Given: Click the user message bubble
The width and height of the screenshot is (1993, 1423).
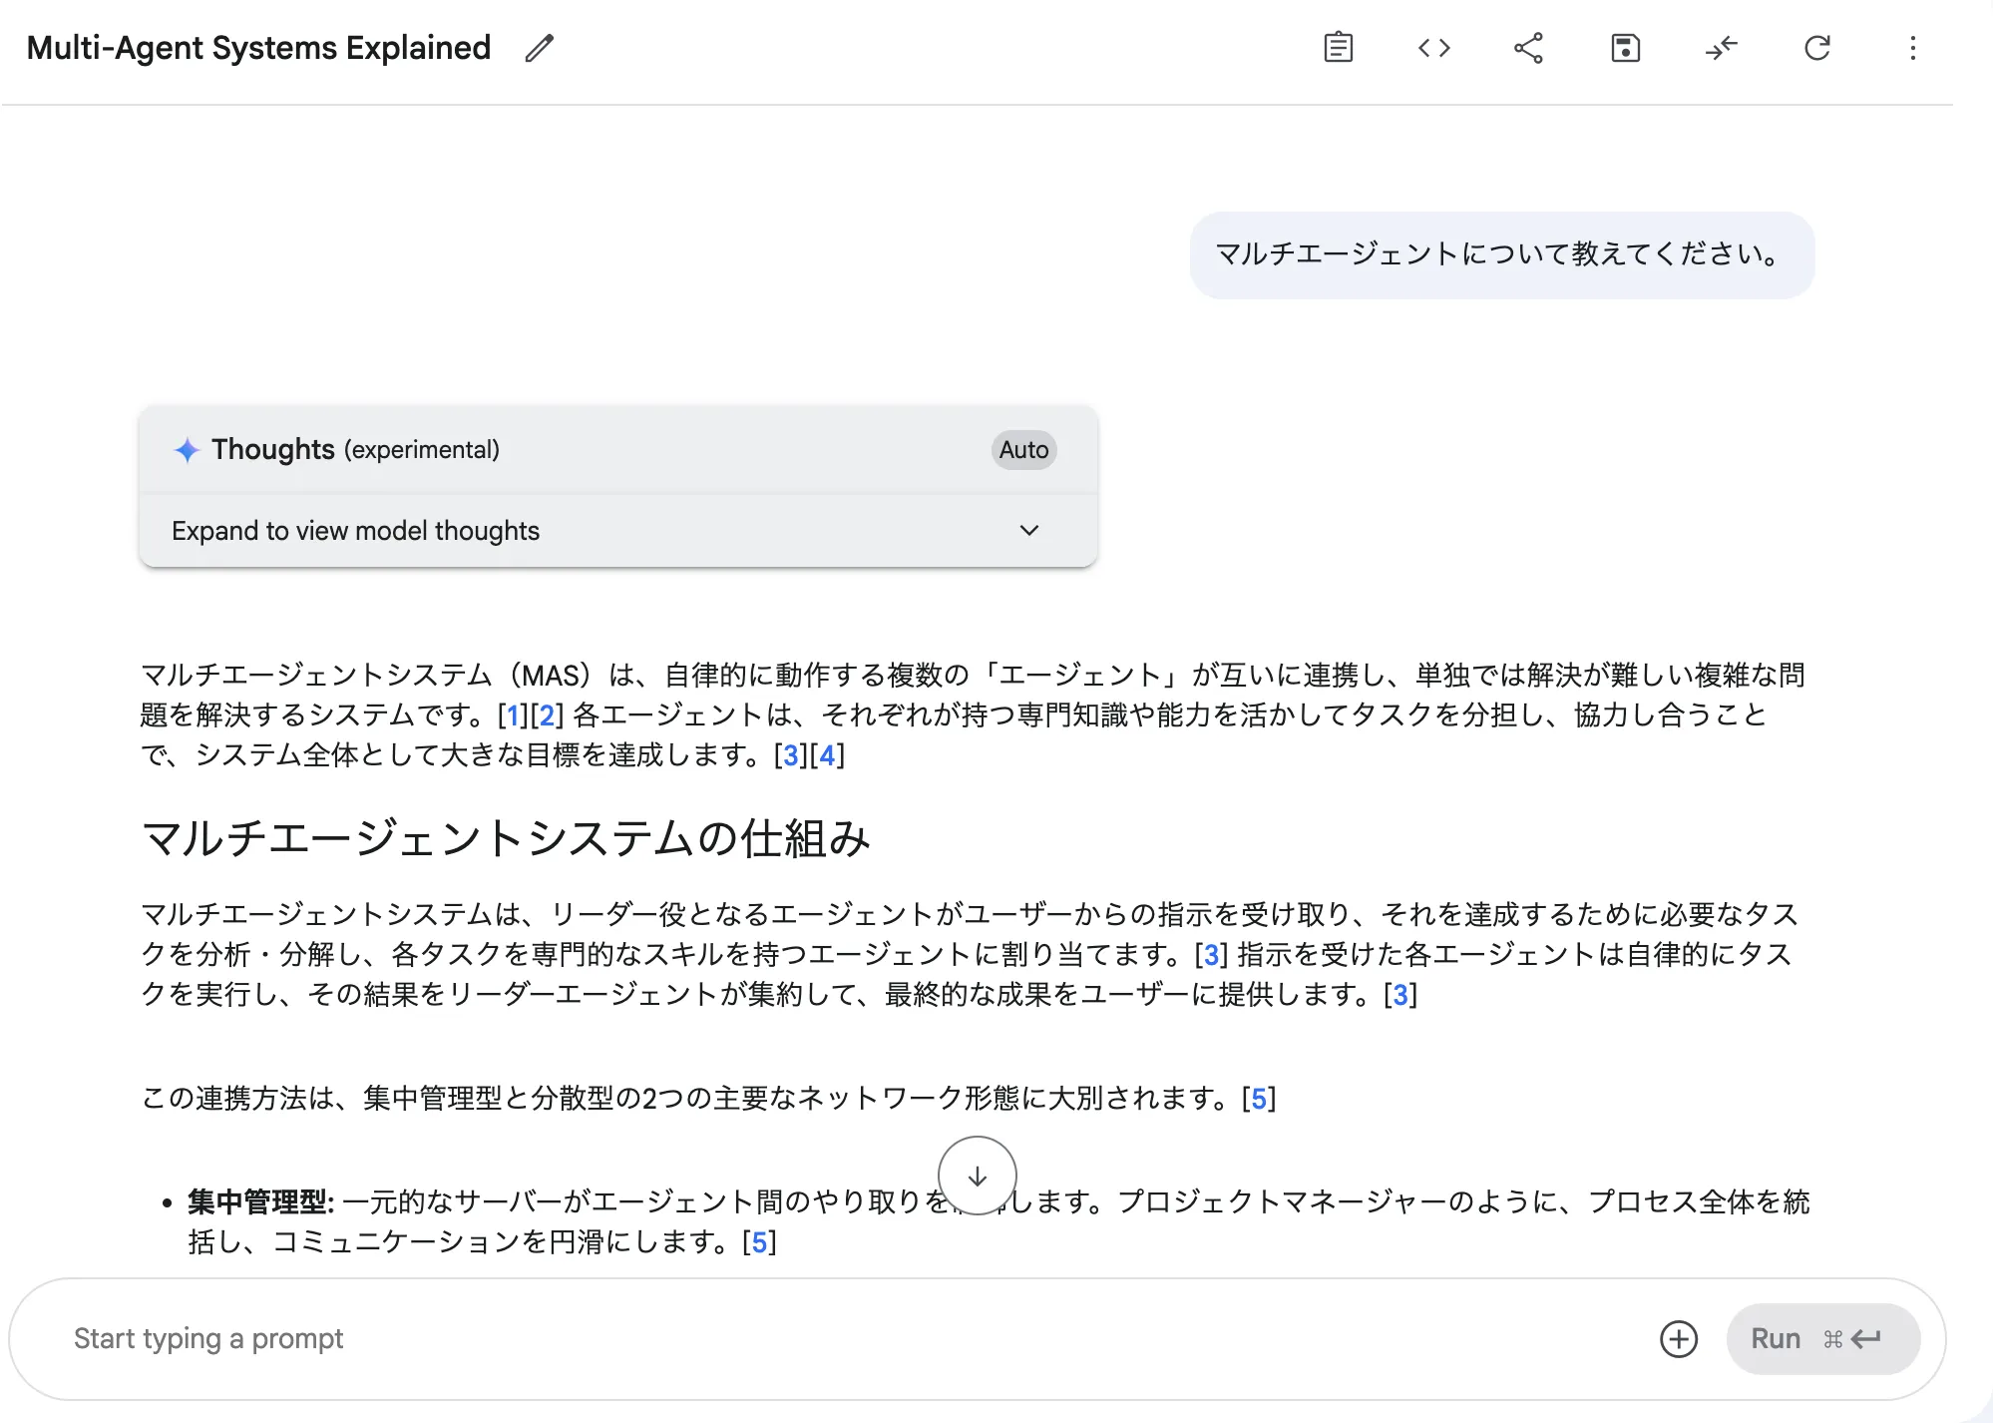Looking at the screenshot, I should tap(1500, 255).
